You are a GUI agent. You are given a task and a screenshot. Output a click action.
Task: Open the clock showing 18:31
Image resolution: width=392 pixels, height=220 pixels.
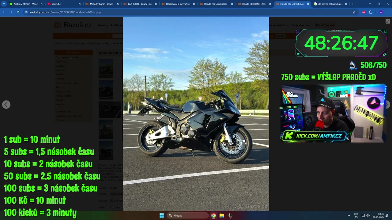pos(378,215)
